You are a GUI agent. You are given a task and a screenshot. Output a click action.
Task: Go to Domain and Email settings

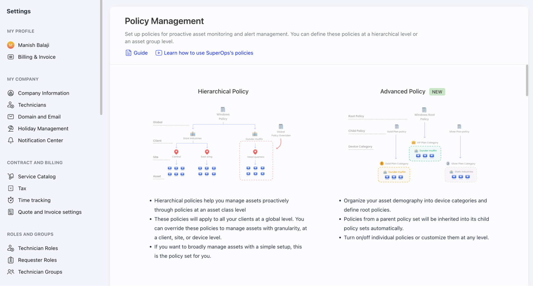39,117
